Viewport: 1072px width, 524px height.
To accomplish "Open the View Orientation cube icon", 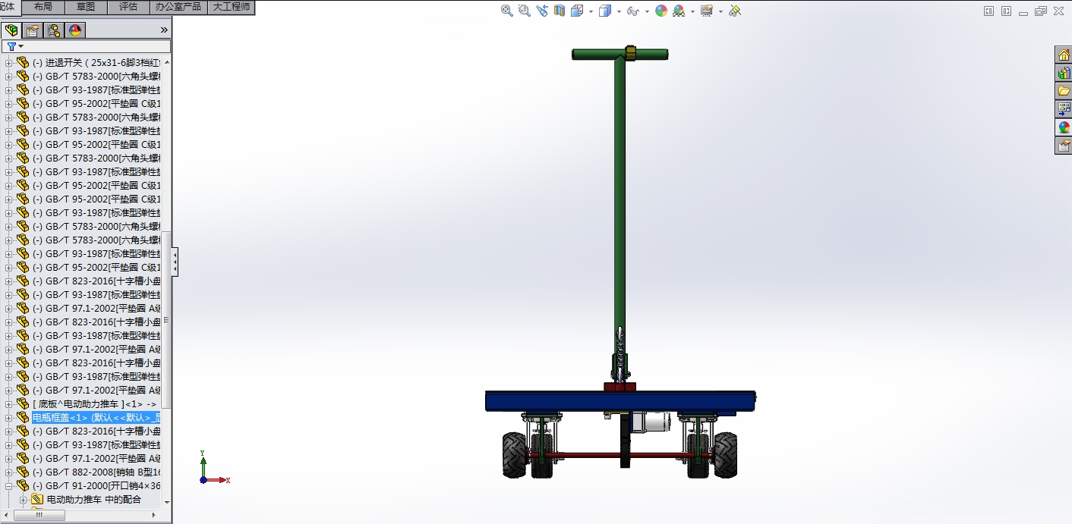I will 577,11.
